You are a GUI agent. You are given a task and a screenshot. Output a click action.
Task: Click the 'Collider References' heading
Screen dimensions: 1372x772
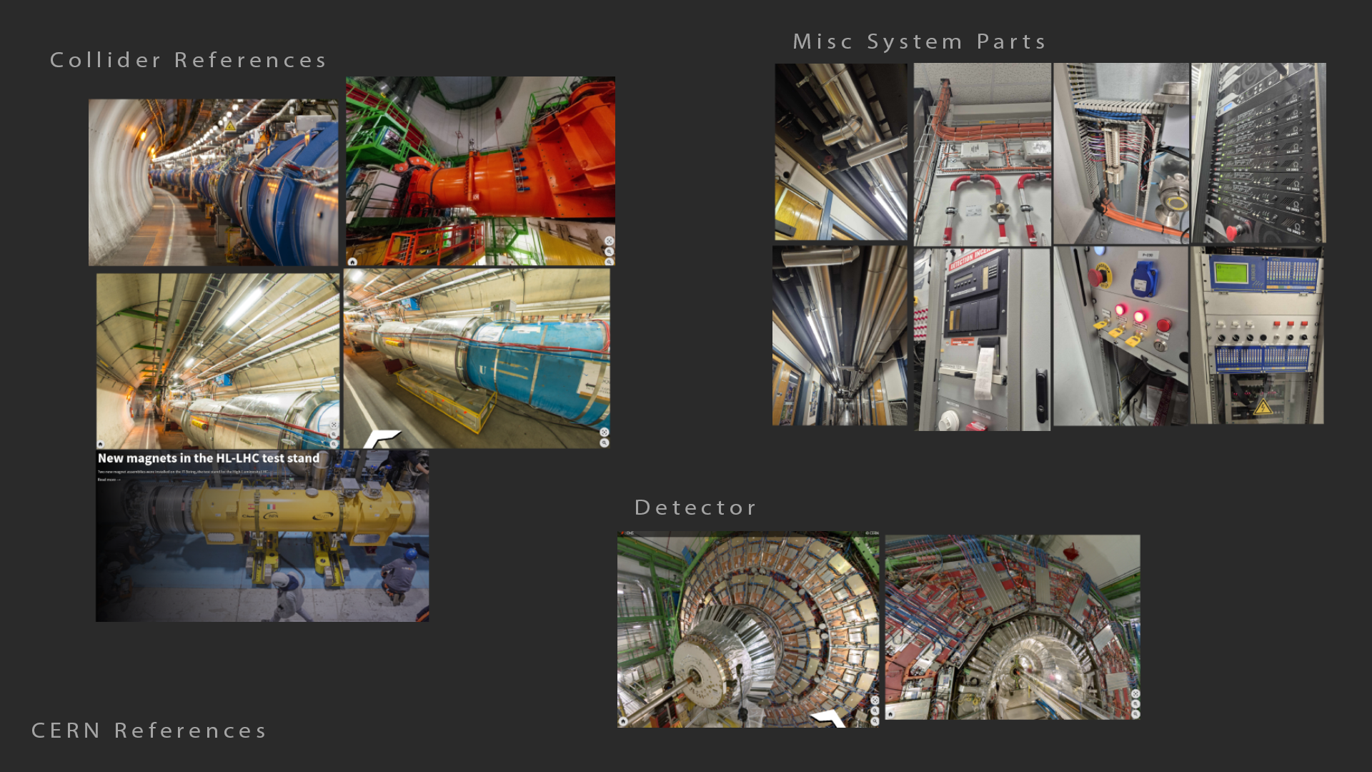click(189, 60)
